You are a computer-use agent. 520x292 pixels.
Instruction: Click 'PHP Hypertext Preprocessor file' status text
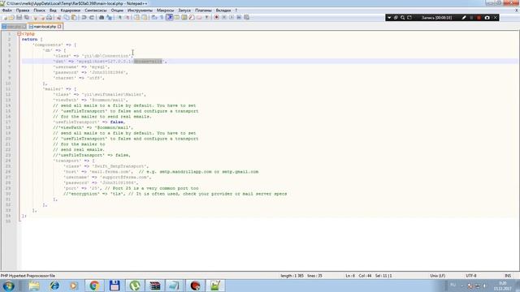pyautogui.click(x=28, y=276)
